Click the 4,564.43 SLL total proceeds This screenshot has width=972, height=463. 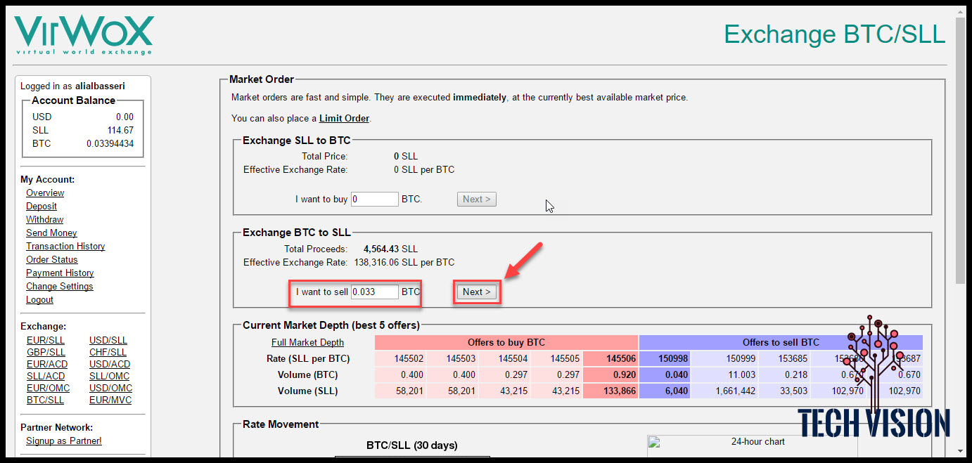coord(390,249)
